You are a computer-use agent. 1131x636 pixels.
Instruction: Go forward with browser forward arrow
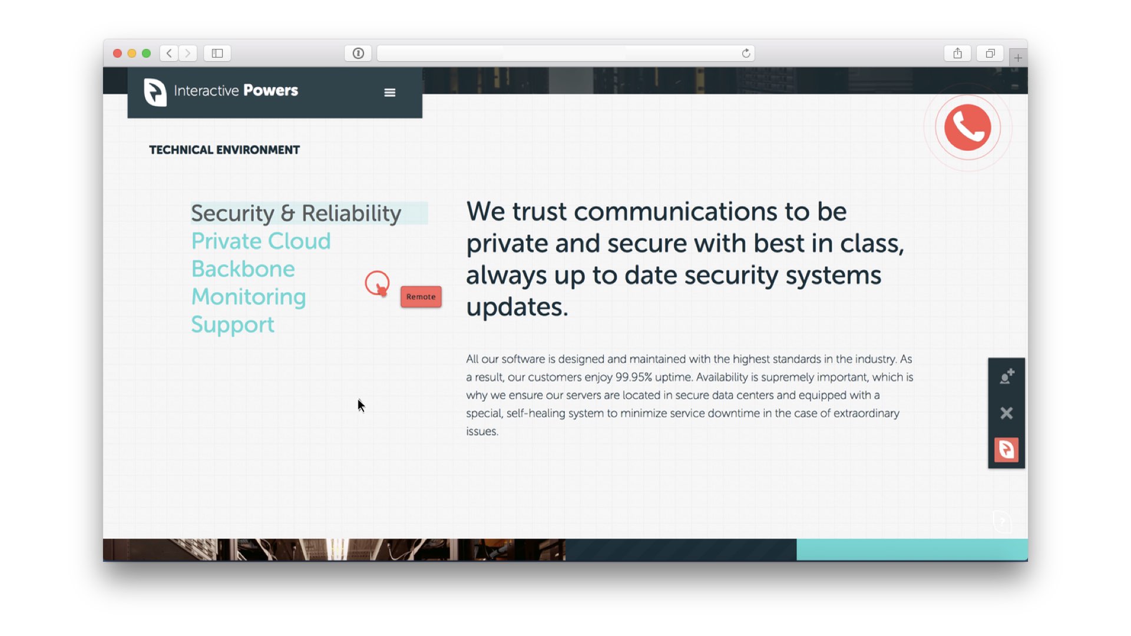pyautogui.click(x=188, y=54)
